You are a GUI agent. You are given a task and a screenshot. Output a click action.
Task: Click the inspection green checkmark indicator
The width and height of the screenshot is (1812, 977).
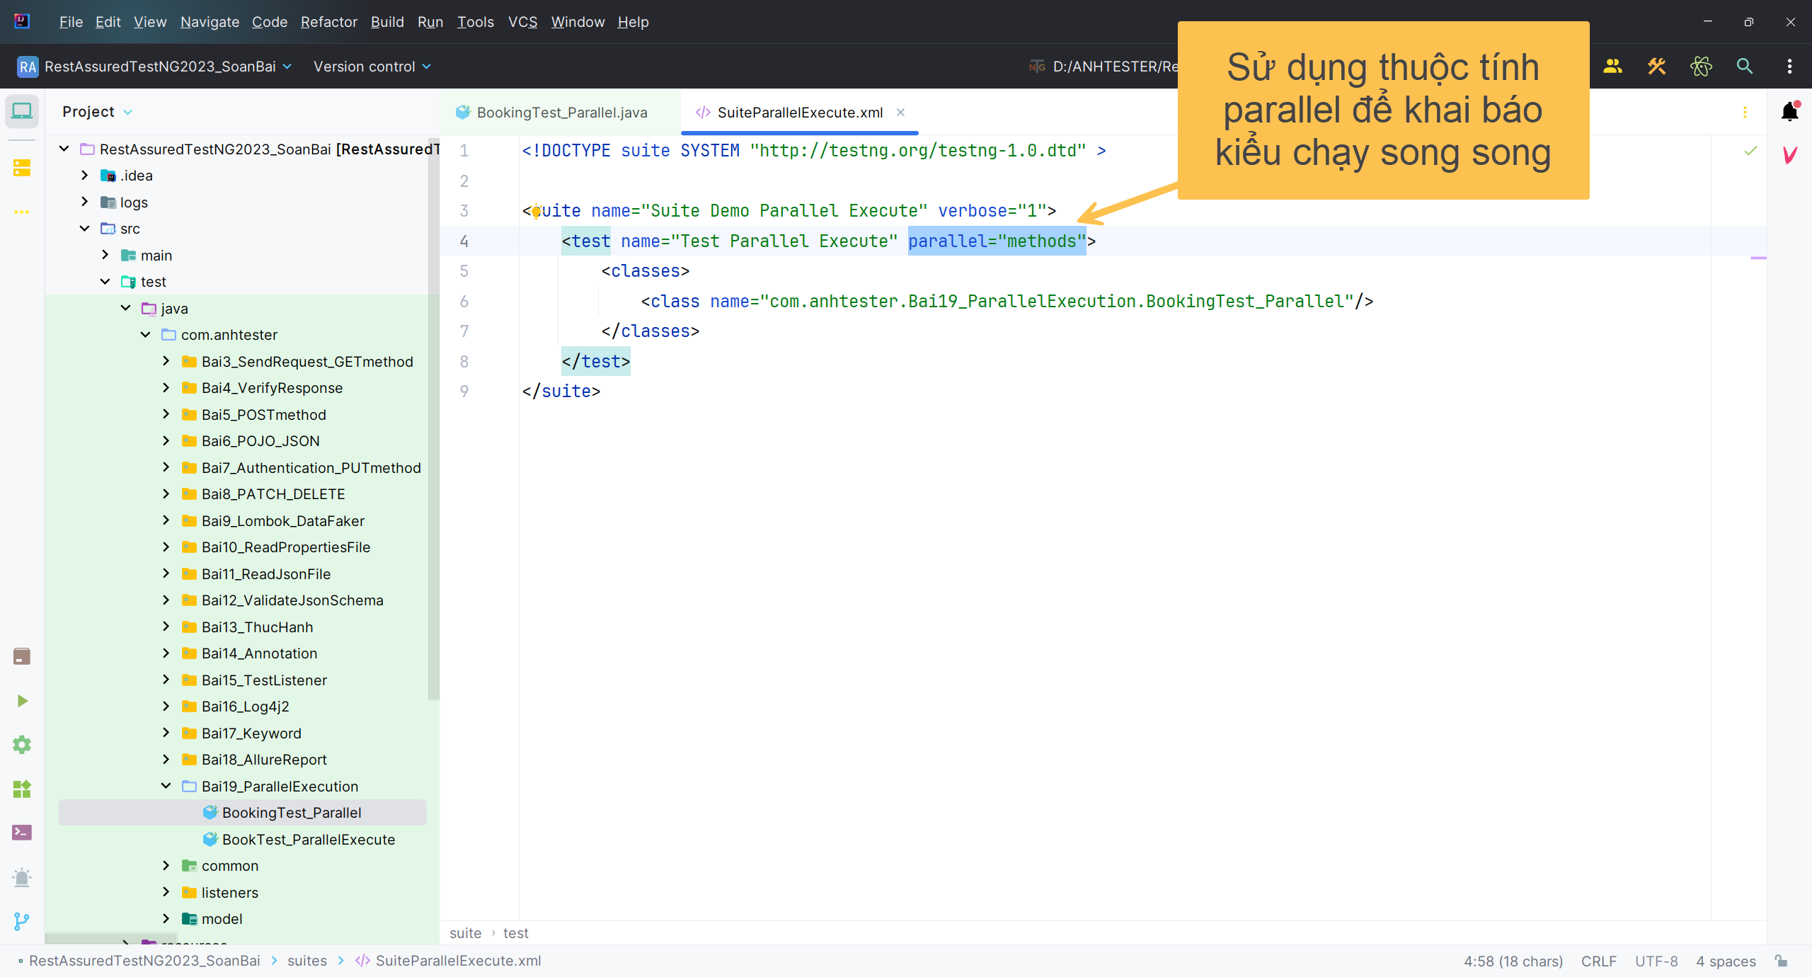(x=1750, y=151)
